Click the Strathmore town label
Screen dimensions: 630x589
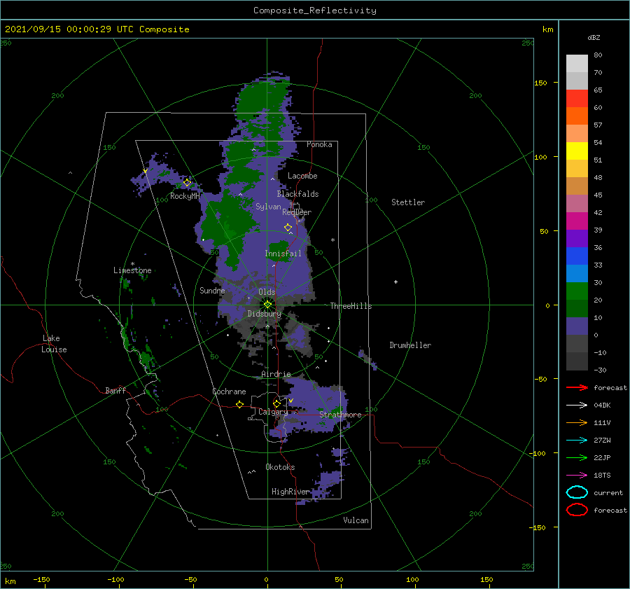(340, 415)
